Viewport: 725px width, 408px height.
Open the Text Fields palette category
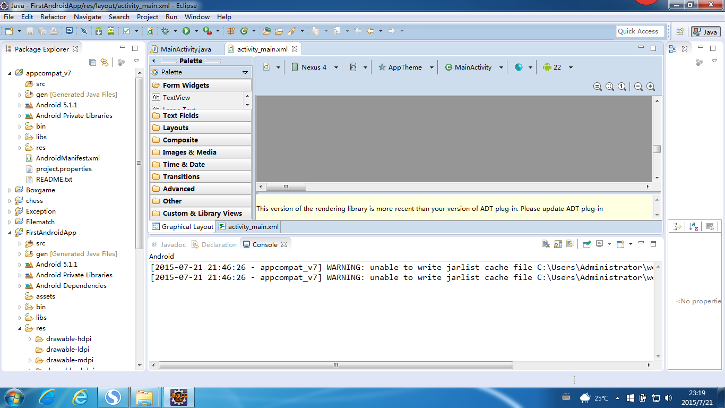[201, 115]
